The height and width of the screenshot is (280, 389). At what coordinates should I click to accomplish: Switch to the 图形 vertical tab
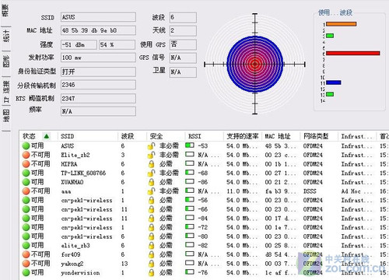coord(5,62)
